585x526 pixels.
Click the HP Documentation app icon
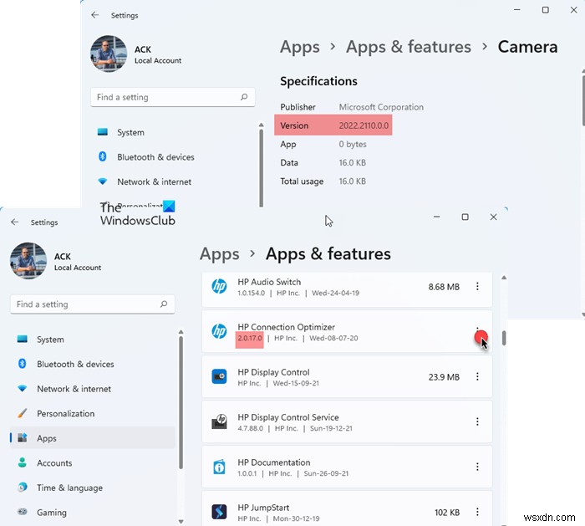[x=219, y=467]
